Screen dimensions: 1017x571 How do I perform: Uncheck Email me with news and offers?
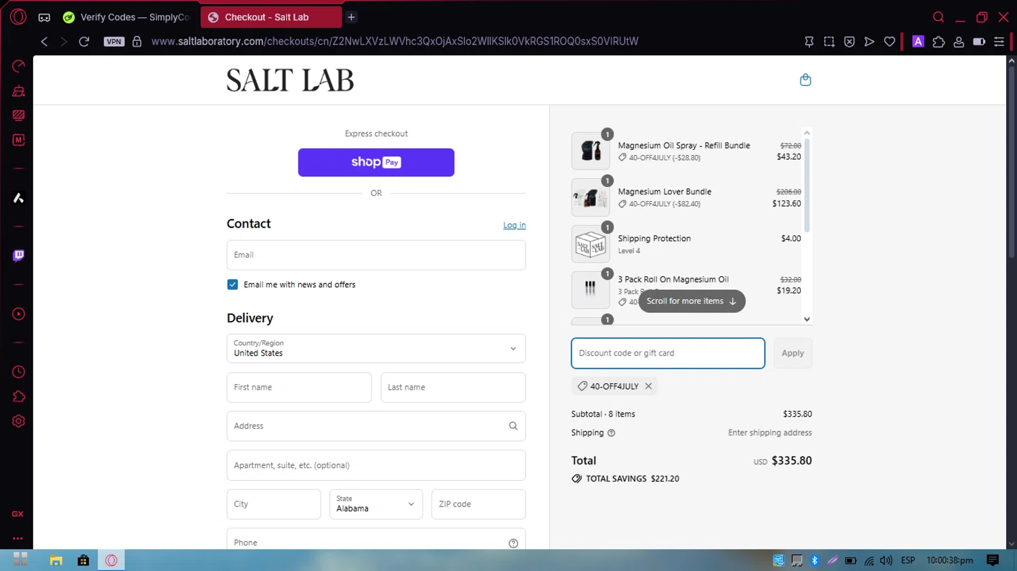pos(233,284)
